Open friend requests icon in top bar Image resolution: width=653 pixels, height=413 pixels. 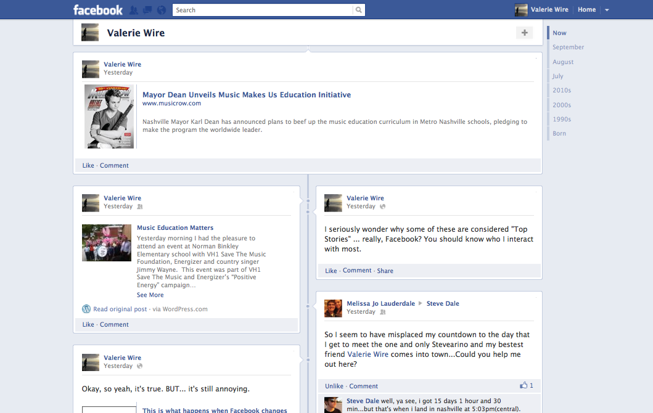134,10
